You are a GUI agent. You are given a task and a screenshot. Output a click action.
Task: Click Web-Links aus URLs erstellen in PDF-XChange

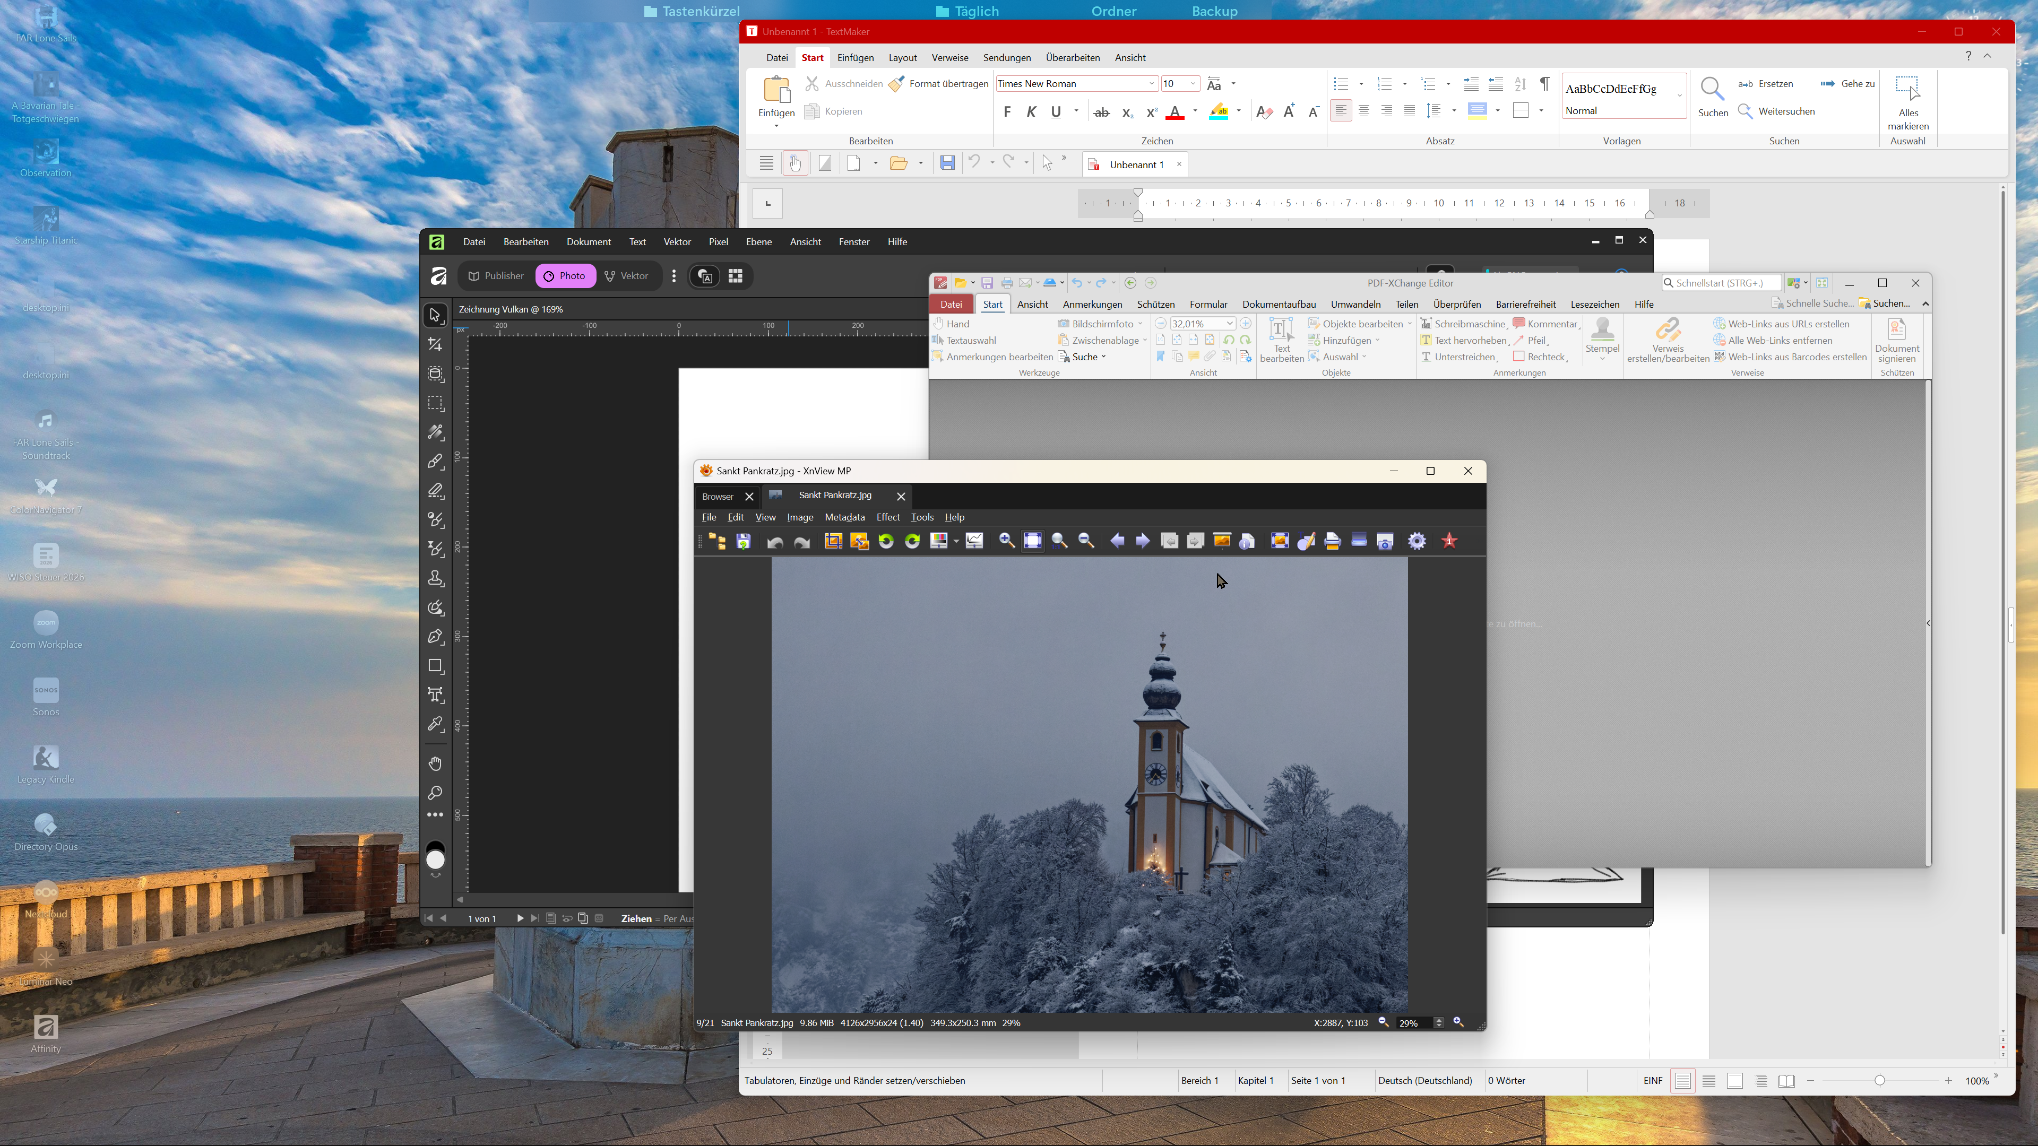click(1782, 324)
